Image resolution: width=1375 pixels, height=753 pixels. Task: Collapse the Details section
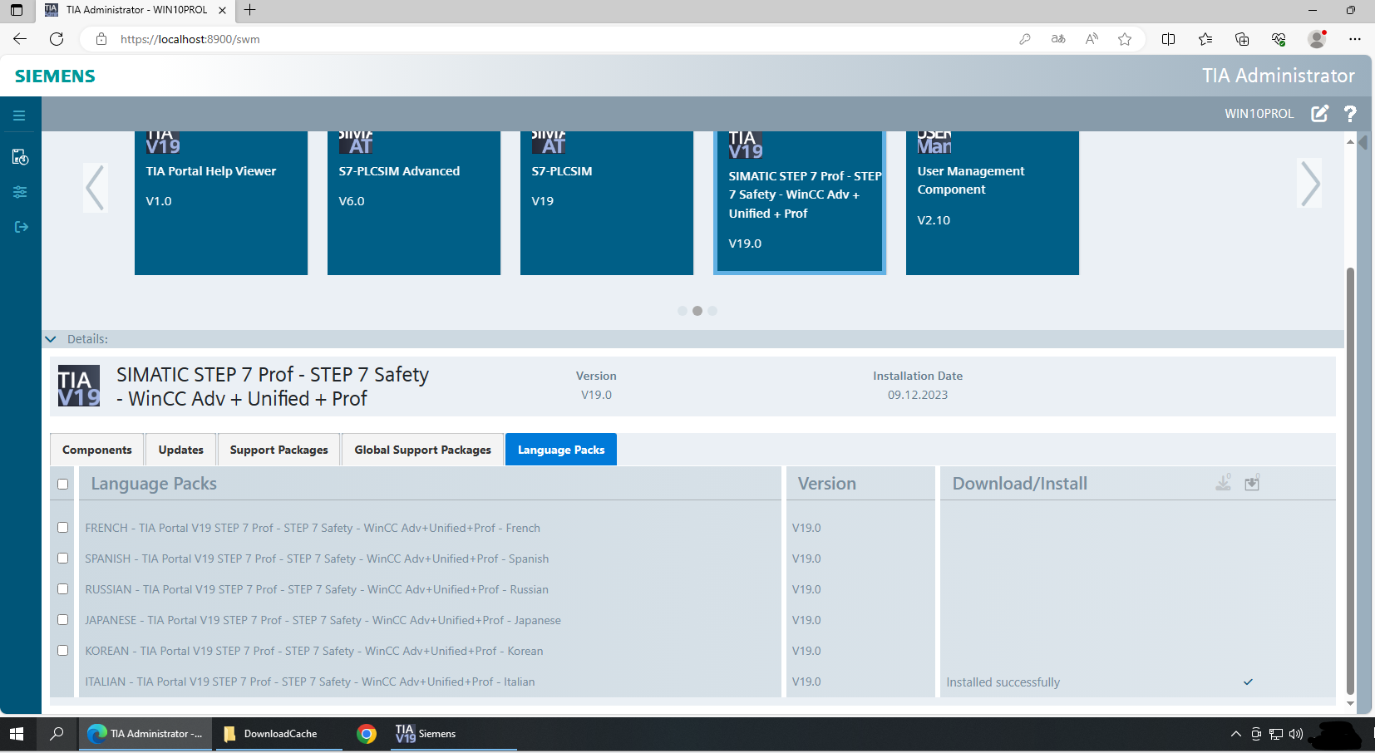pyautogui.click(x=51, y=339)
